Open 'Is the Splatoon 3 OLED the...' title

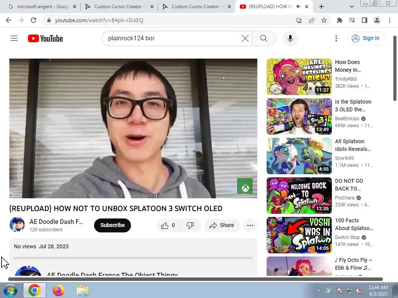[353, 106]
